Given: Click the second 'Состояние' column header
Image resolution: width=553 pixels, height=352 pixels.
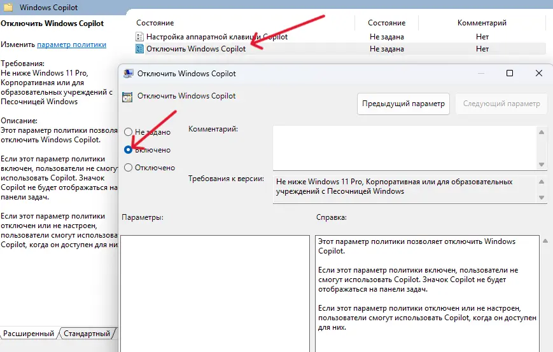Looking at the screenshot, I should tap(386, 23).
